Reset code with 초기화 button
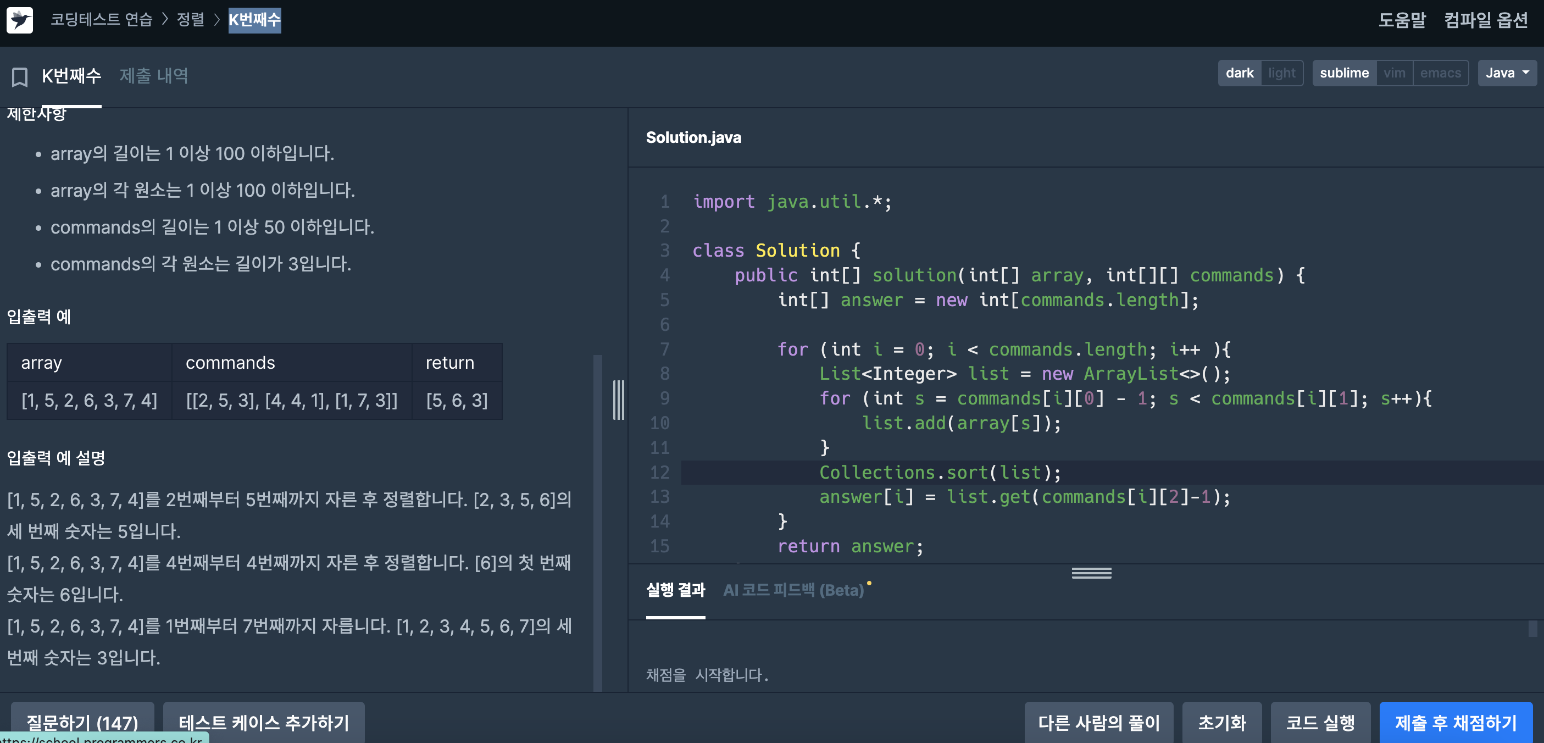The width and height of the screenshot is (1544, 743). (x=1221, y=722)
